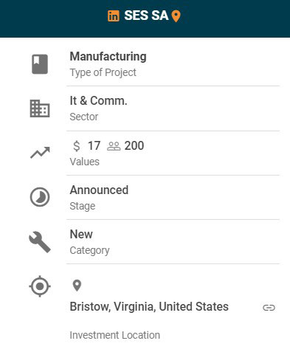Select the SES SA company title
Image resolution: width=290 pixels, height=352 pixels.
pos(146,15)
